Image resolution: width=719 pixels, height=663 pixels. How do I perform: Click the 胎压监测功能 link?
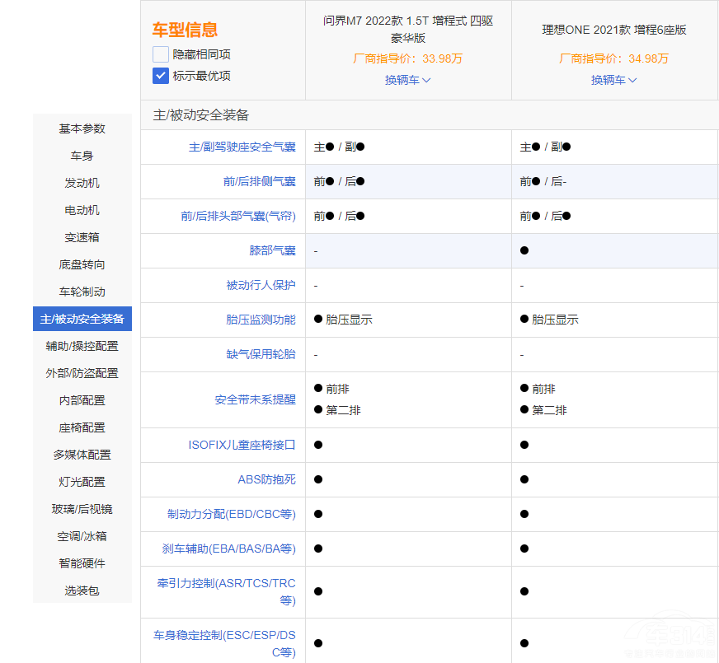pyautogui.click(x=261, y=320)
